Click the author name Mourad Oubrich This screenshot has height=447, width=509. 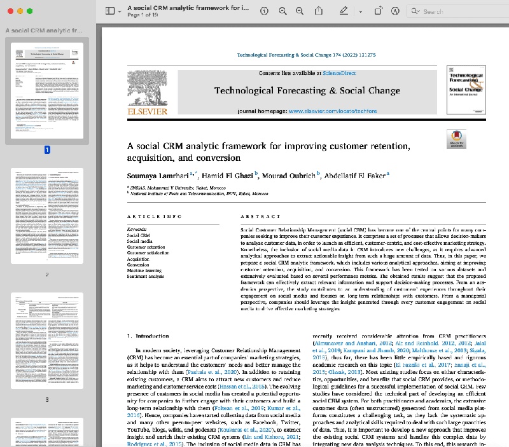(289, 175)
